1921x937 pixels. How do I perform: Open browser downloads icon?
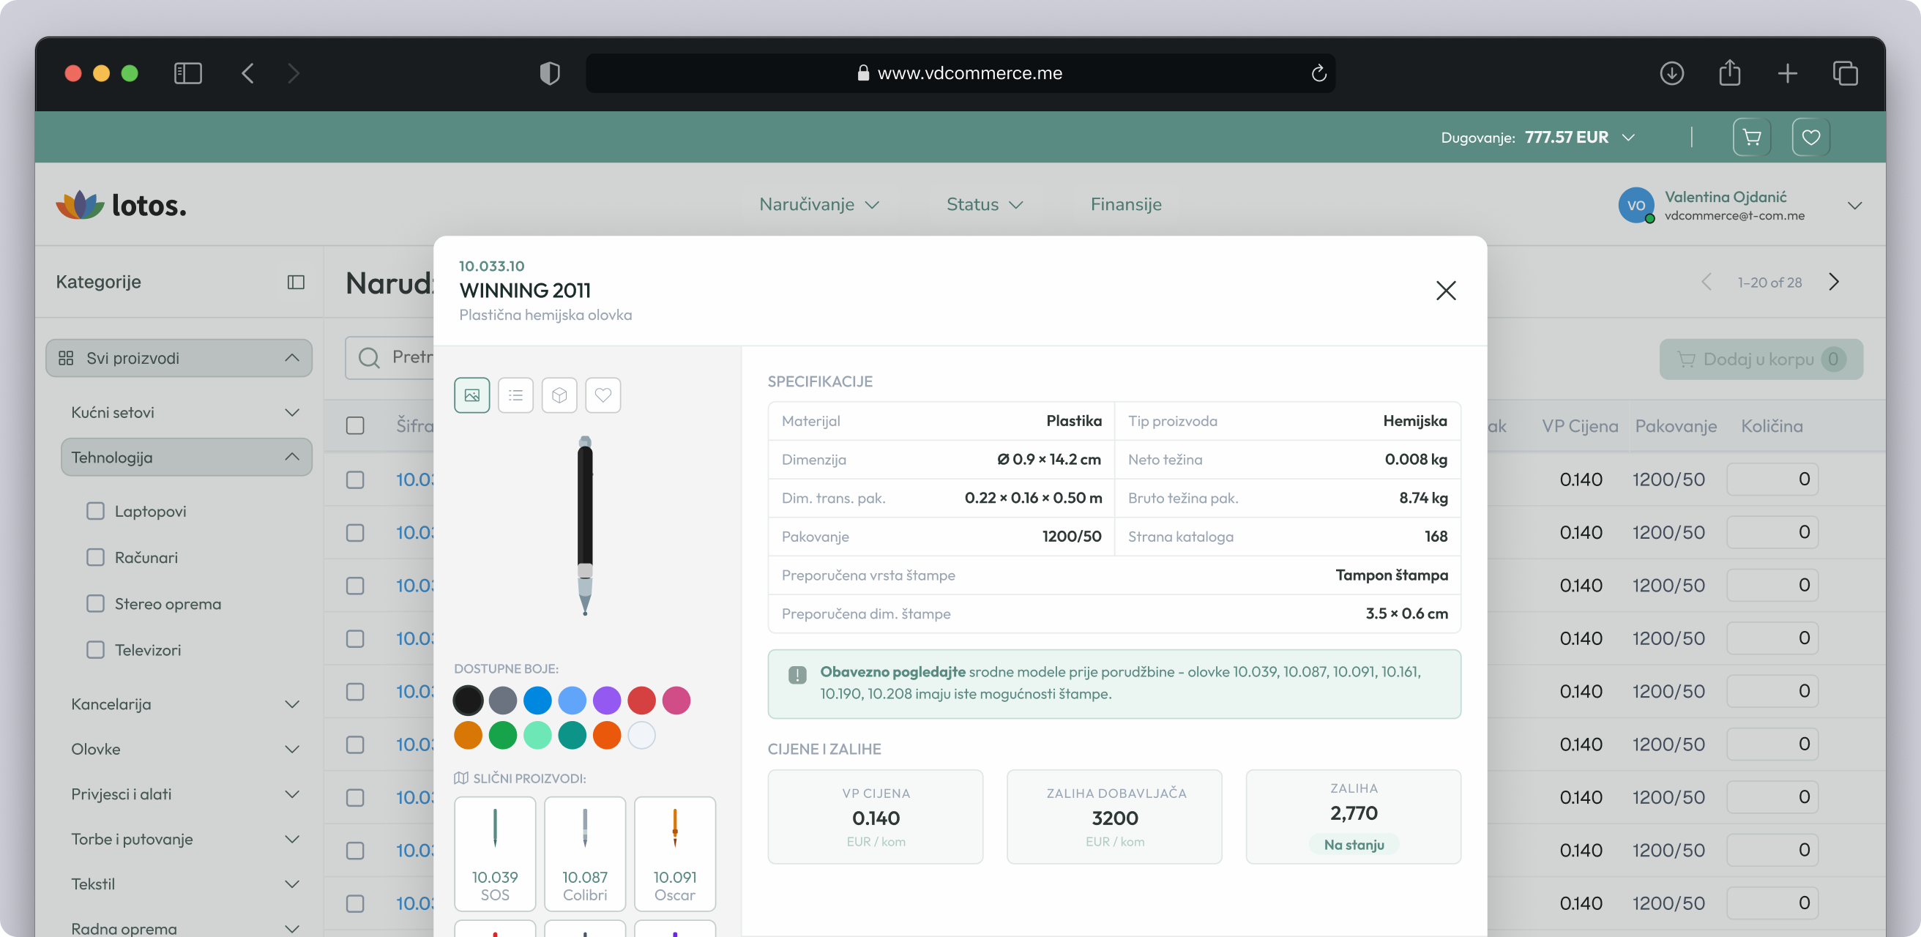point(1671,73)
